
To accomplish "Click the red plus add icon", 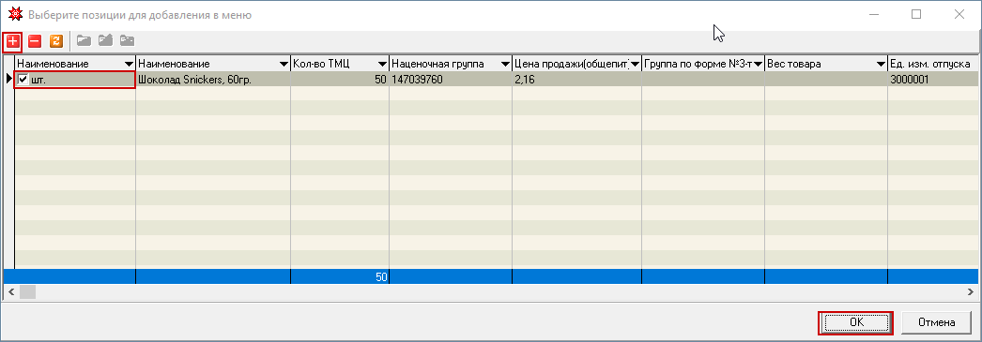I will [12, 41].
